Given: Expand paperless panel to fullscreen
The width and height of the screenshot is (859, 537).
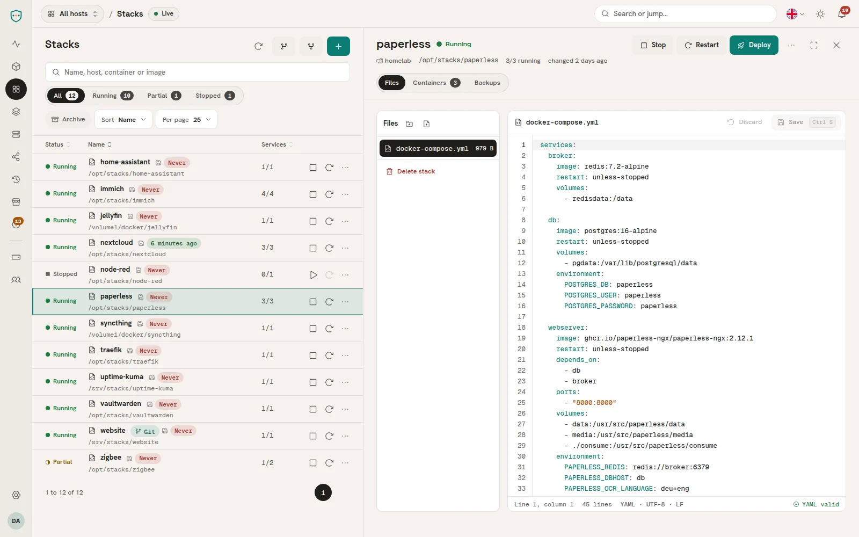Looking at the screenshot, I should tap(814, 45).
